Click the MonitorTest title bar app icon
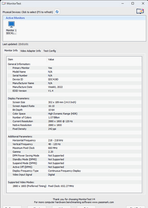This screenshot has width=148, height=208. pos(4,3)
